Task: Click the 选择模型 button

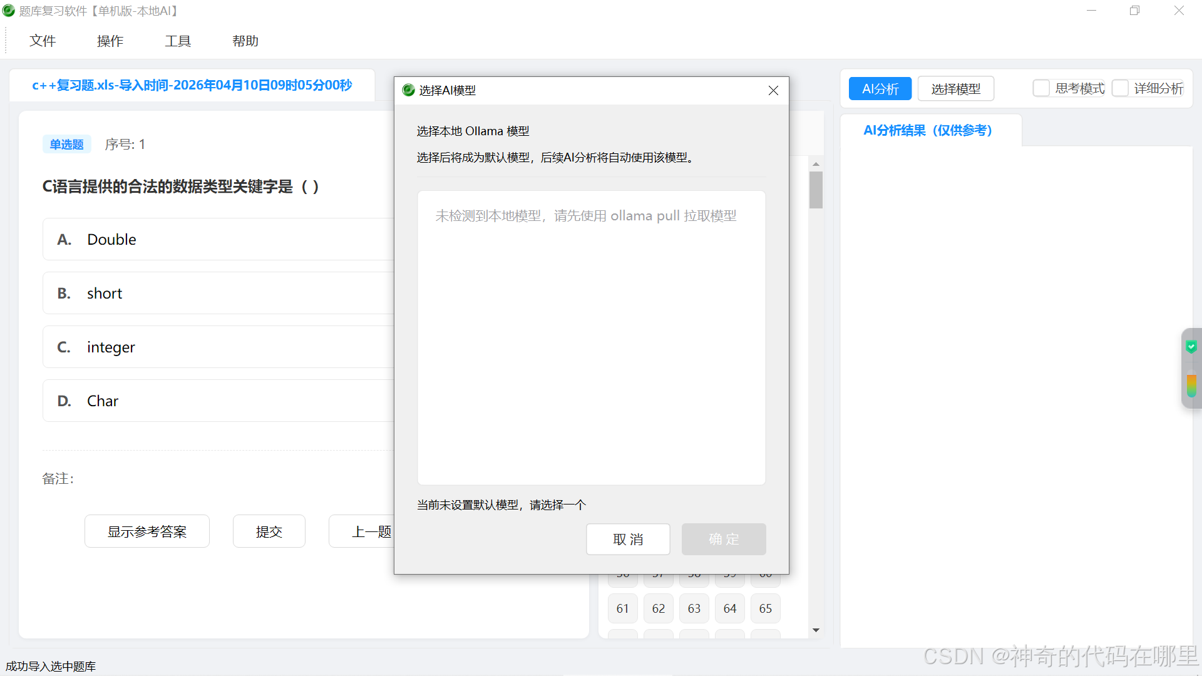Action: coord(956,89)
